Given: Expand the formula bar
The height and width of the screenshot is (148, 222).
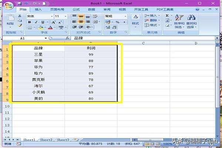Looking at the screenshot, I should click(217, 38).
